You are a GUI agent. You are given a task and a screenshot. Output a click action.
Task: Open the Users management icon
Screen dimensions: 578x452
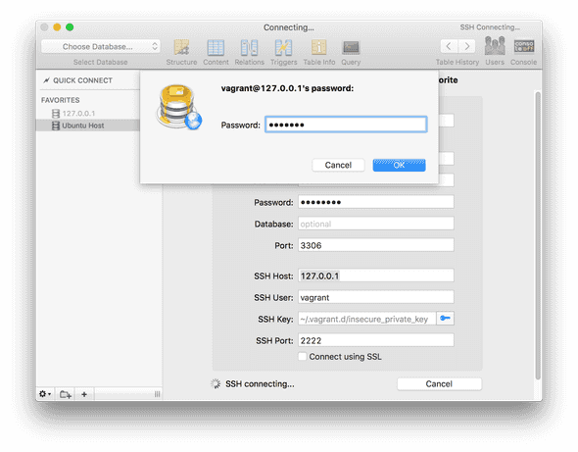pyautogui.click(x=495, y=46)
